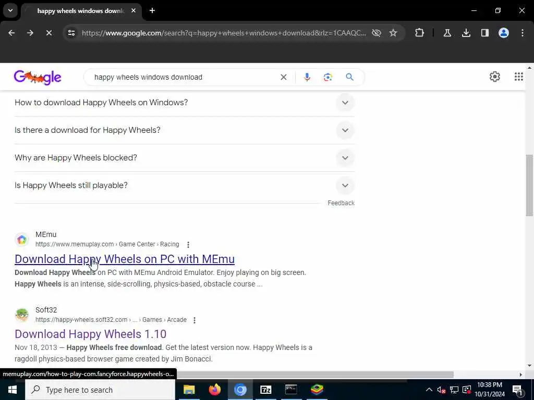
Task: Open the tab search dropdown
Action: click(10, 10)
